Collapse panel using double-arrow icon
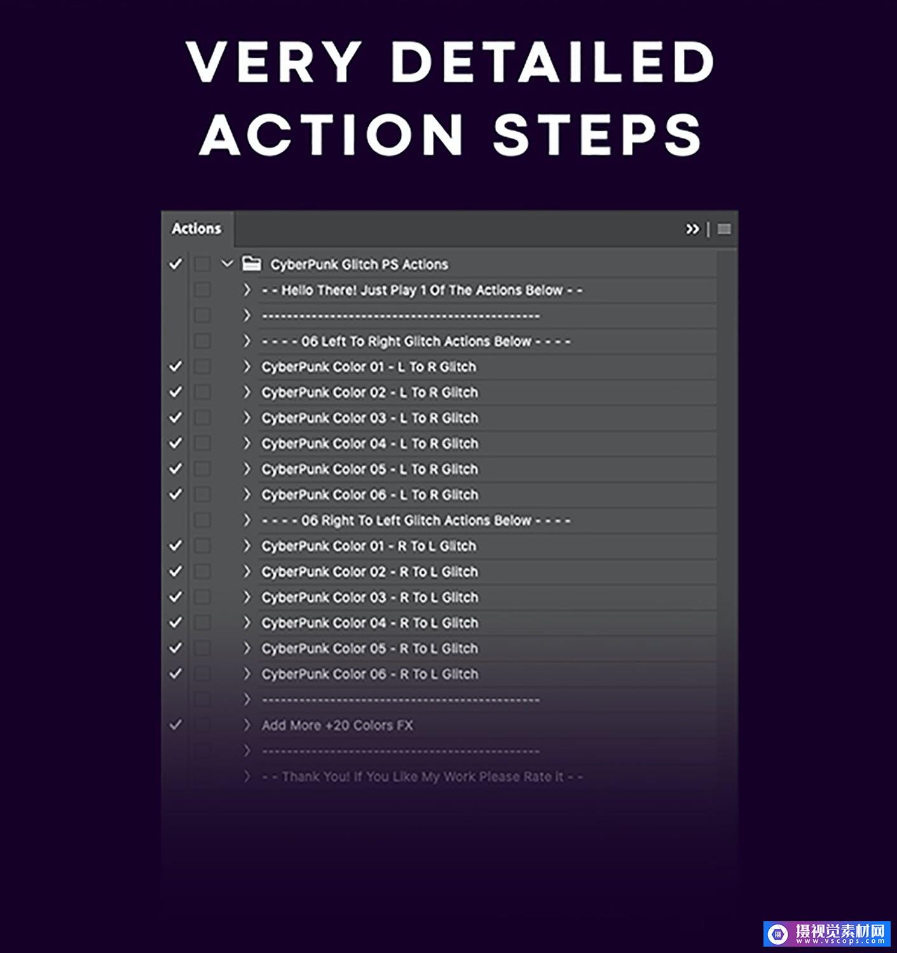 coord(692,229)
